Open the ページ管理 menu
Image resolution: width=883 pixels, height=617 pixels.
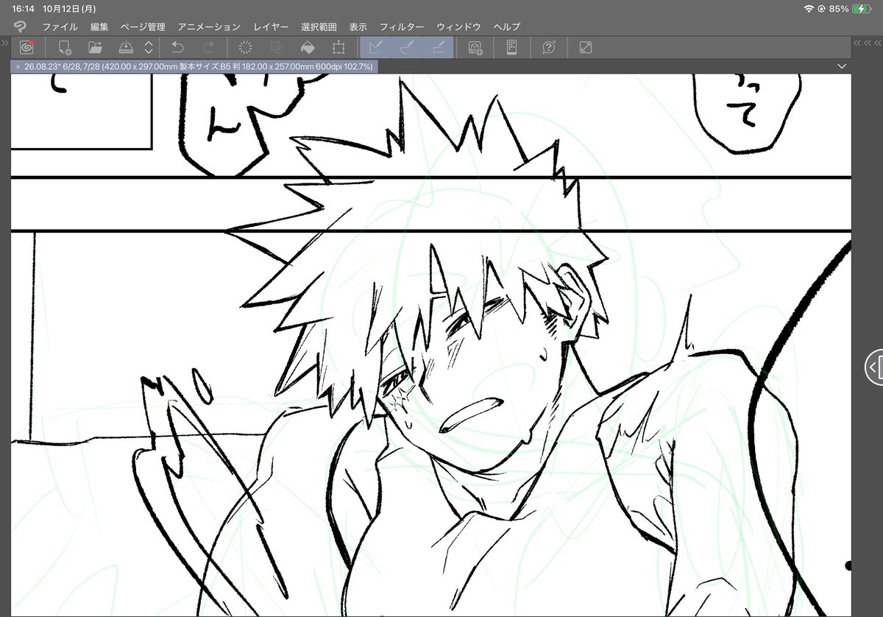(x=143, y=27)
